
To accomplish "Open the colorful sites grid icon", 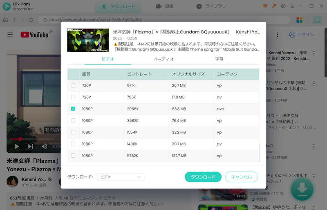I will pos(299,20).
